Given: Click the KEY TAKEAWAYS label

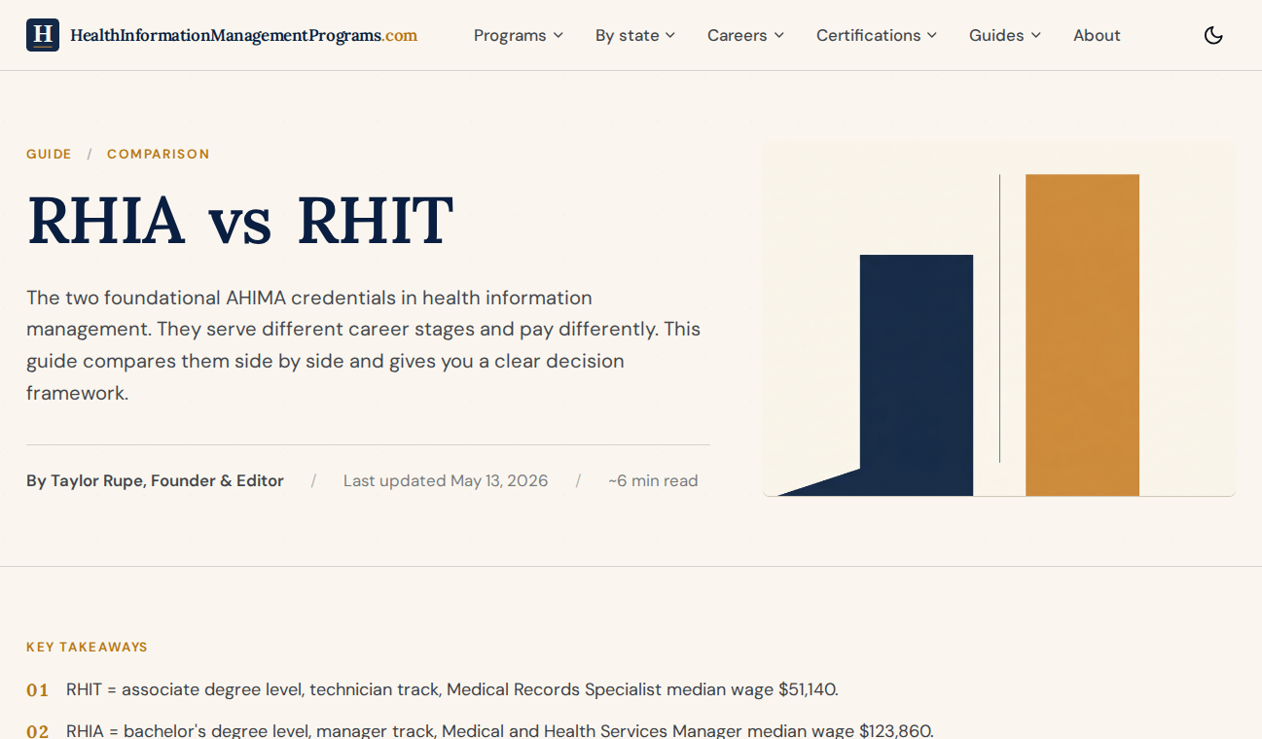Looking at the screenshot, I should (x=87, y=647).
